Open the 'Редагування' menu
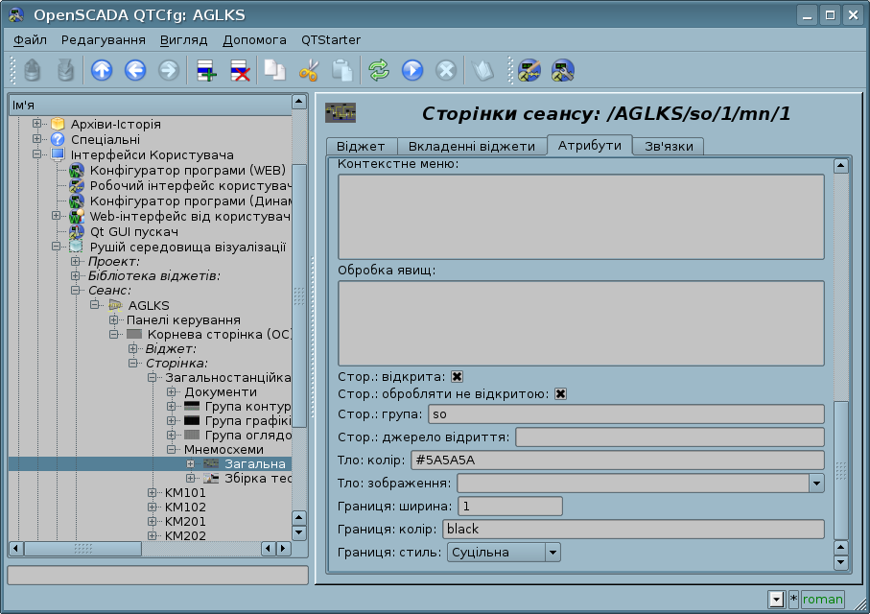This screenshot has height=614, width=870. (103, 40)
